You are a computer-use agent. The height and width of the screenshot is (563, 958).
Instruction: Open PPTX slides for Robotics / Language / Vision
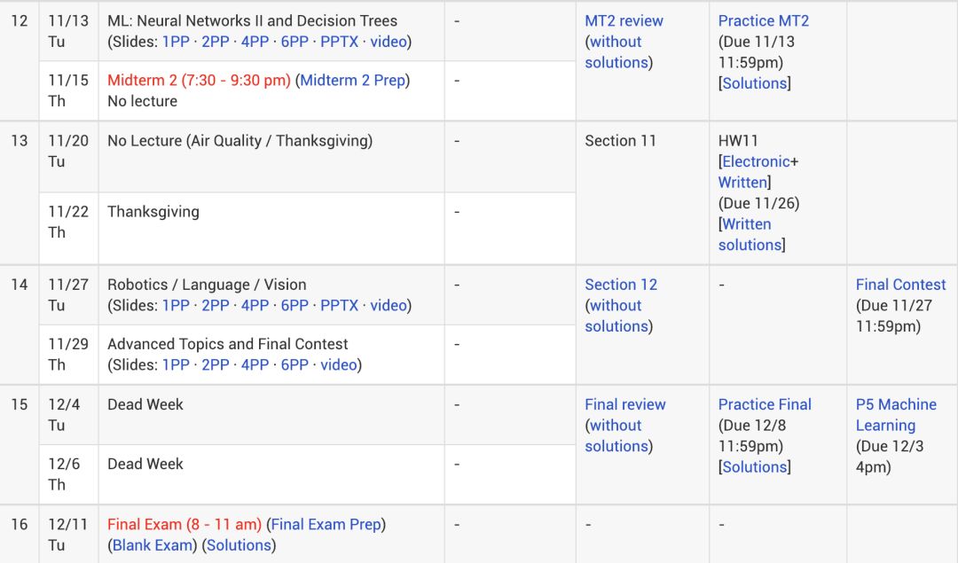click(x=339, y=306)
